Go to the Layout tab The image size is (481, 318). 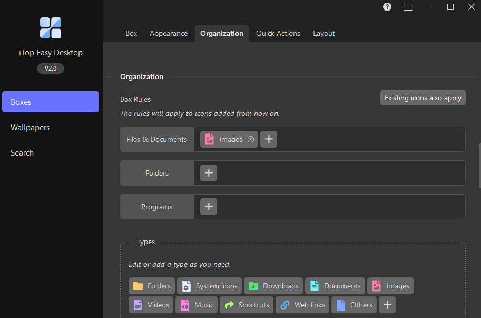(324, 33)
